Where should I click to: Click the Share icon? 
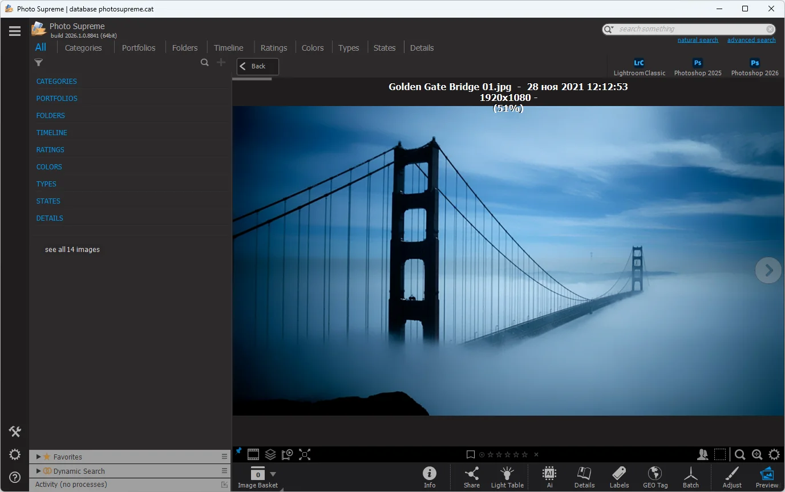(x=471, y=477)
